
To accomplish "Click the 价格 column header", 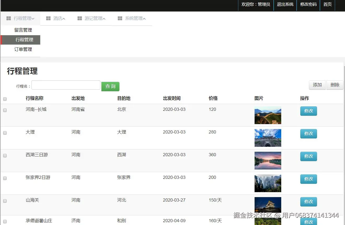I will click(x=213, y=98).
